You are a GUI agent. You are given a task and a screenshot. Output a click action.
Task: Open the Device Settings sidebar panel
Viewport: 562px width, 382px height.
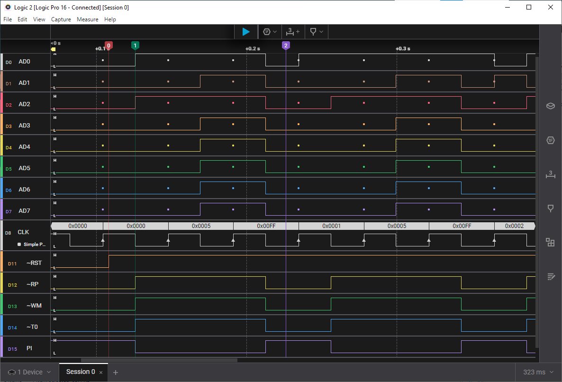click(x=551, y=106)
